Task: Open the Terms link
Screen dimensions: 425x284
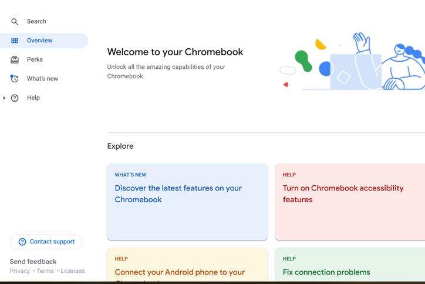Action: coord(45,271)
